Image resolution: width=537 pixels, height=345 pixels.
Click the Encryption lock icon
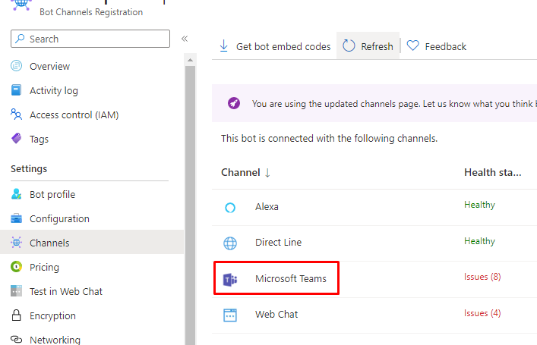[x=17, y=315]
